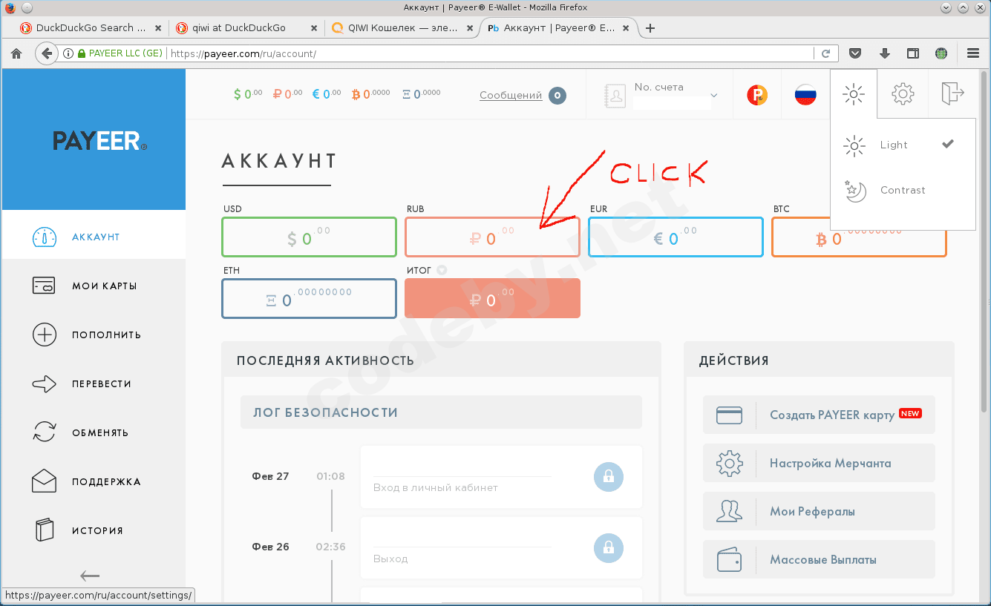The image size is (991, 606).
Task: Open the Firefox hamburger menu
Action: [x=973, y=53]
